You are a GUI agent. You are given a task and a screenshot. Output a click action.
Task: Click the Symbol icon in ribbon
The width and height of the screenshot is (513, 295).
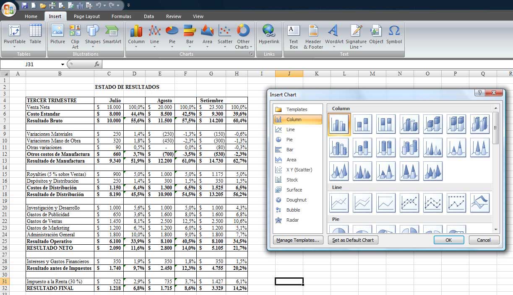point(394,35)
